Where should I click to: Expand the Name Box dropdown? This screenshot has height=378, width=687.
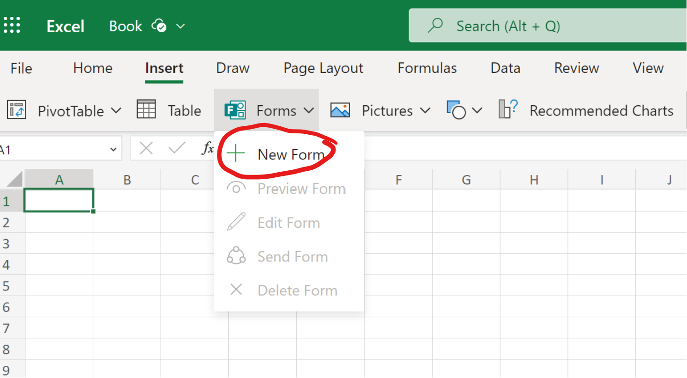[x=113, y=149]
